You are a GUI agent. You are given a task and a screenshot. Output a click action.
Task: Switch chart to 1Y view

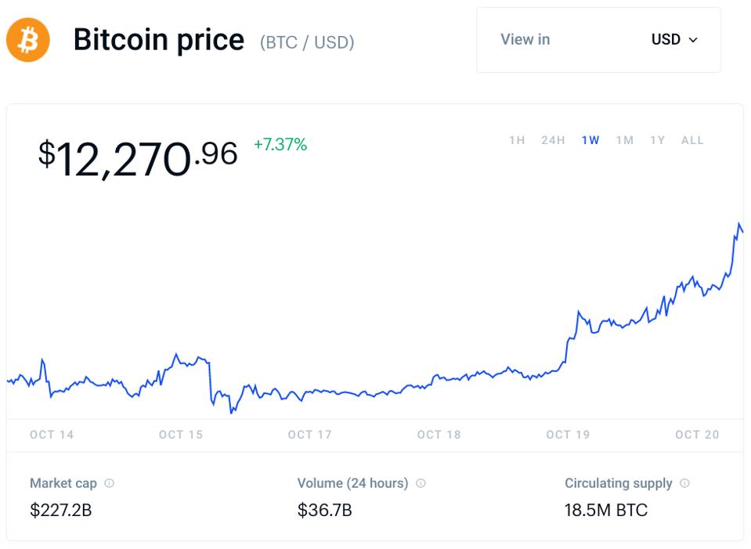(656, 140)
